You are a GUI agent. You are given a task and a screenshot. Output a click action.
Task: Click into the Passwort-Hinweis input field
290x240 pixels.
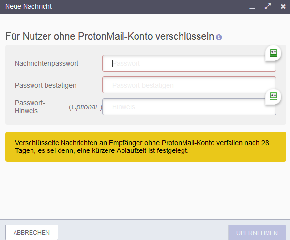189,107
